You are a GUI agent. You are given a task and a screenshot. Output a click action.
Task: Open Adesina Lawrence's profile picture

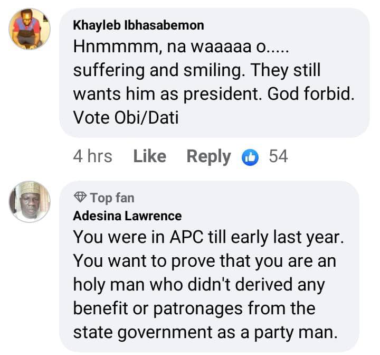click(30, 202)
